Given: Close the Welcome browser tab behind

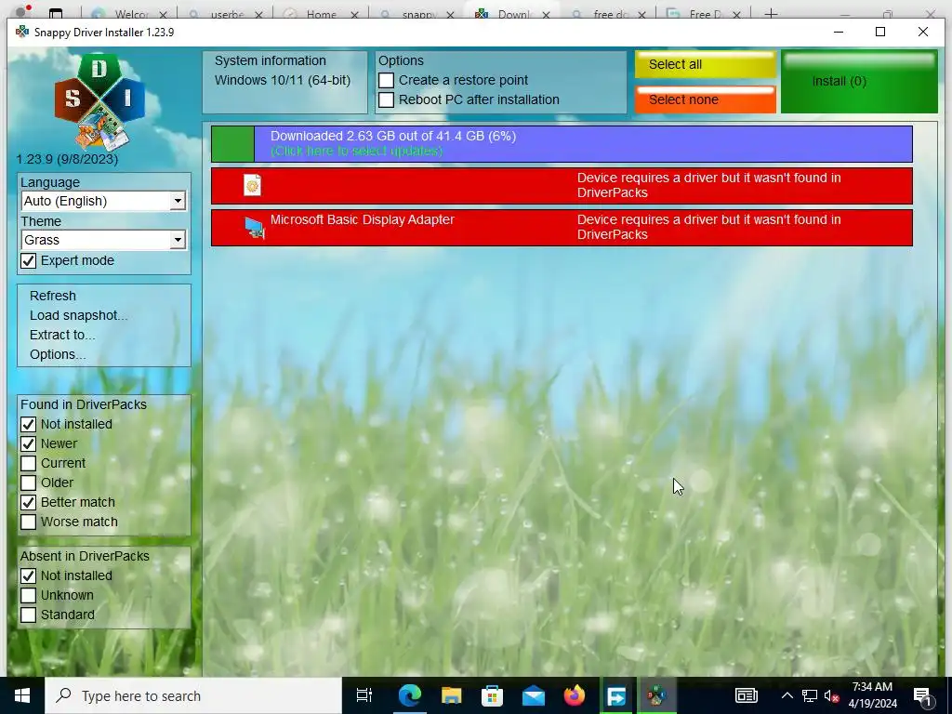Looking at the screenshot, I should coord(163,14).
